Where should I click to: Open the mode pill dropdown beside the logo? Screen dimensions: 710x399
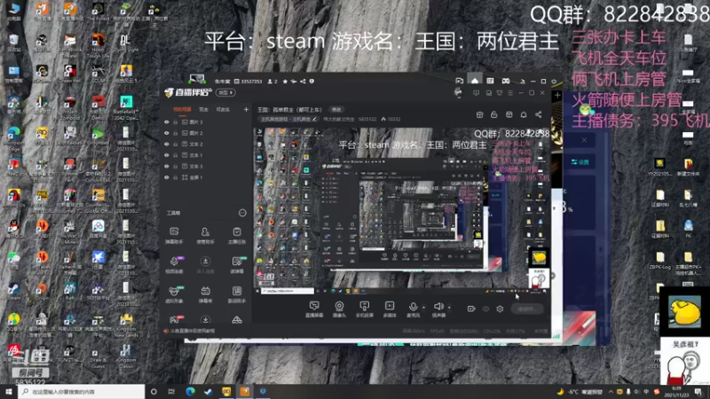click(225, 93)
